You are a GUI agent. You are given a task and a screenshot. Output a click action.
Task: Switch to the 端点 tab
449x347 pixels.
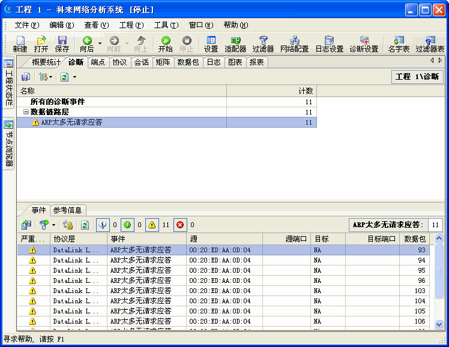98,62
